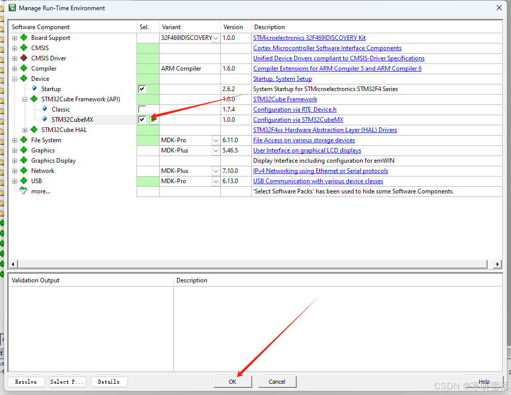Viewport: 511px width, 395px height.
Task: Click the Device component diamond icon
Action: click(x=24, y=79)
